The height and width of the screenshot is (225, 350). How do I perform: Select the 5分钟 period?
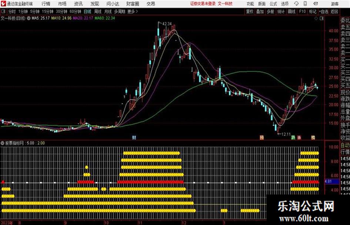pyautogui.click(x=35, y=11)
